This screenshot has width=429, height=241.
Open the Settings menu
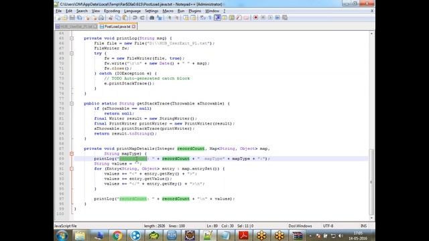[151, 11]
